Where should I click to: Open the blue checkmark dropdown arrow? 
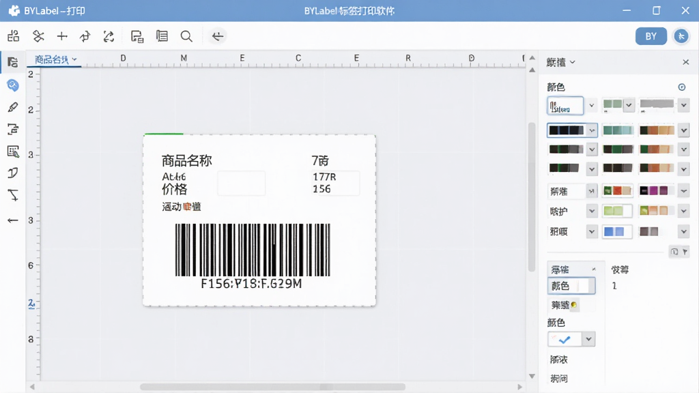[x=588, y=339]
